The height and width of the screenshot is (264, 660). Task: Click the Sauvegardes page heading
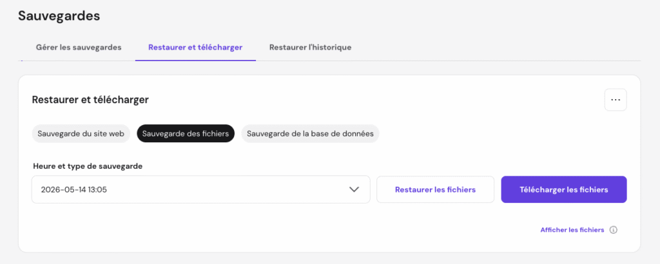click(x=59, y=16)
